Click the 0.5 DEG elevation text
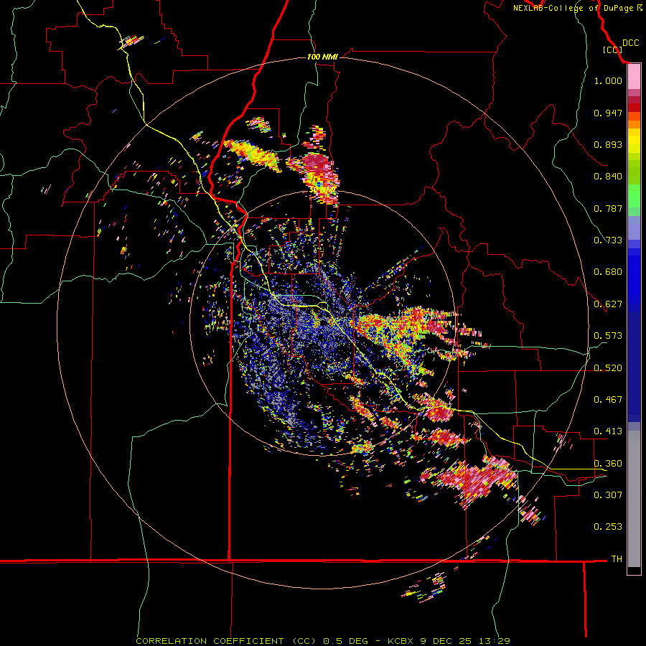This screenshot has height=646, width=646. tap(345, 641)
